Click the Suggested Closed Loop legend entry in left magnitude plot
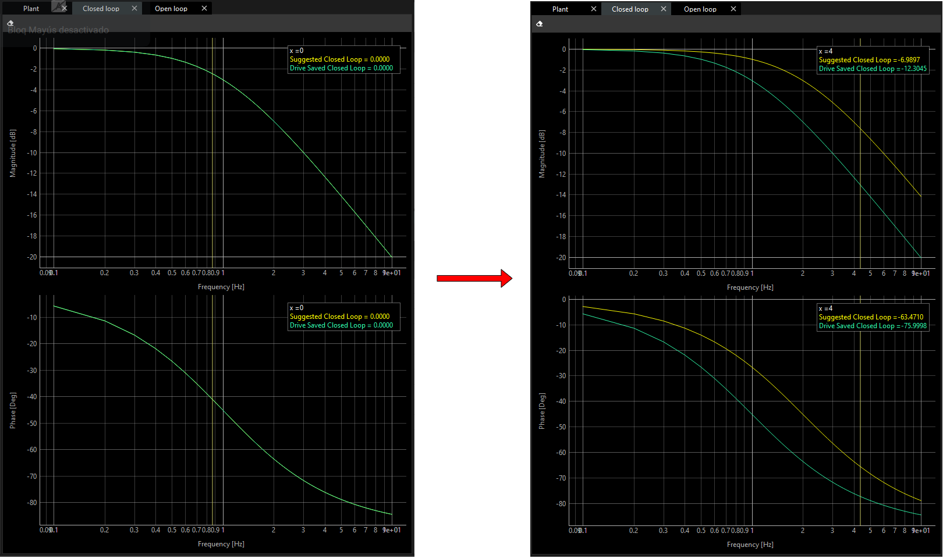The width and height of the screenshot is (943, 558). (x=340, y=59)
